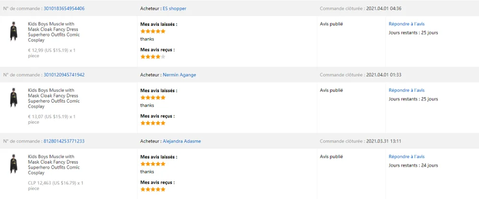479x199 pixels.
Task: Open costume thumbnail in Alejandra Adasme order
Action: (13, 164)
